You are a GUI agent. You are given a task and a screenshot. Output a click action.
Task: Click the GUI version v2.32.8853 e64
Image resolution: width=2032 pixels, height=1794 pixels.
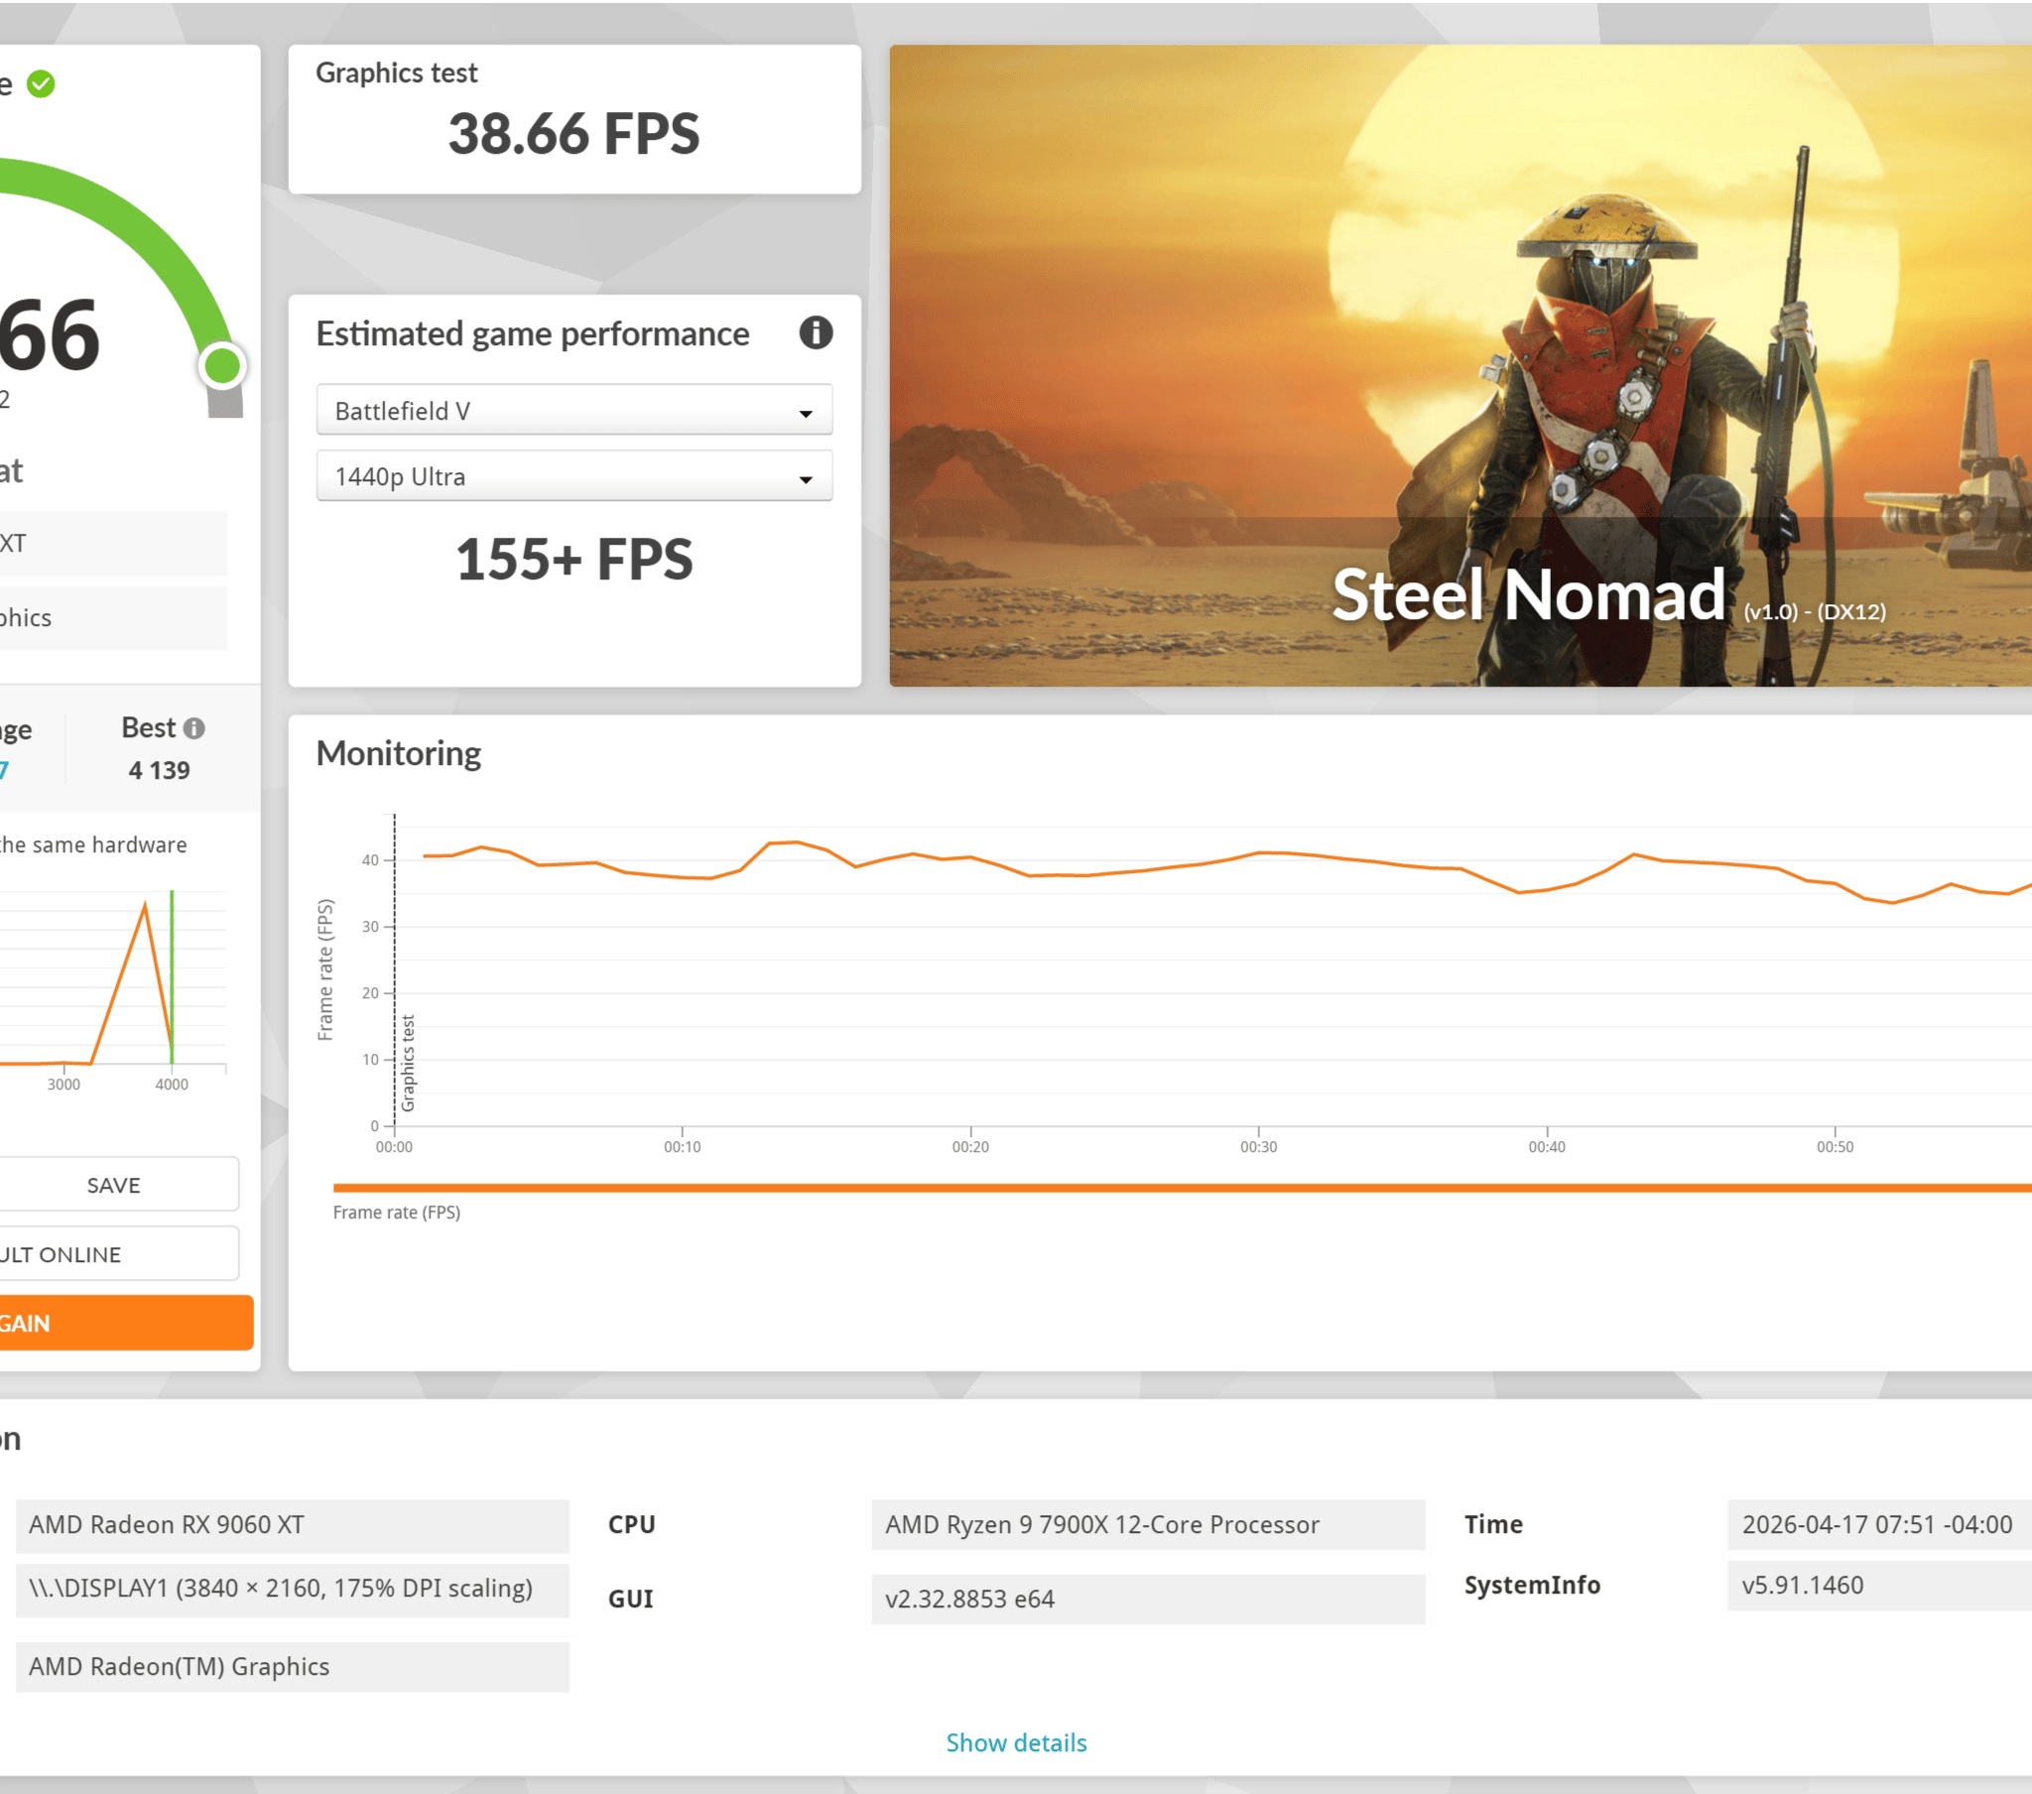1148,1600
